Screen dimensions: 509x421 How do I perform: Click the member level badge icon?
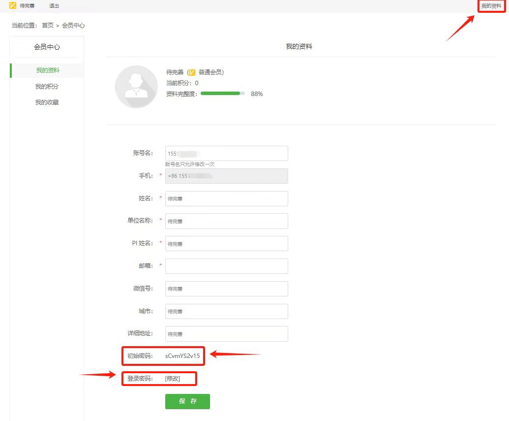pyautogui.click(x=192, y=72)
